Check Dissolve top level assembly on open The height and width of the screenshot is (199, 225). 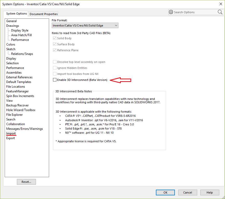[55, 62]
